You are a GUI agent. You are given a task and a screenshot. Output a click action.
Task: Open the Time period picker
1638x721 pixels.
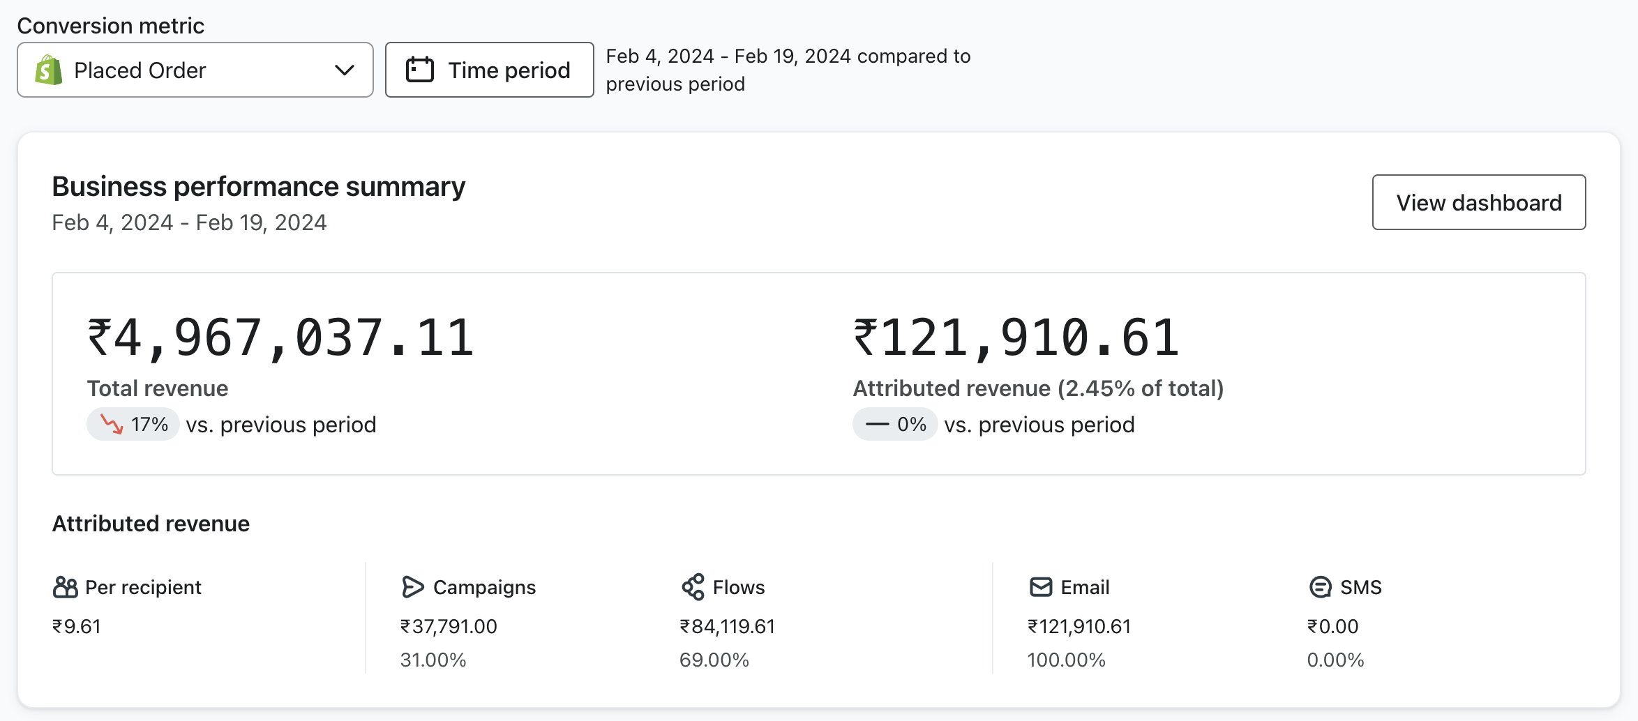489,70
